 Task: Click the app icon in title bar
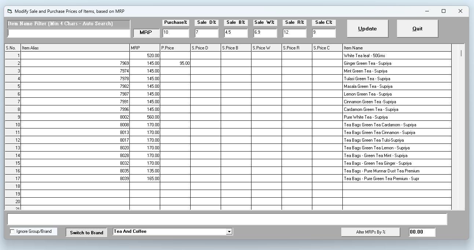tap(10, 11)
